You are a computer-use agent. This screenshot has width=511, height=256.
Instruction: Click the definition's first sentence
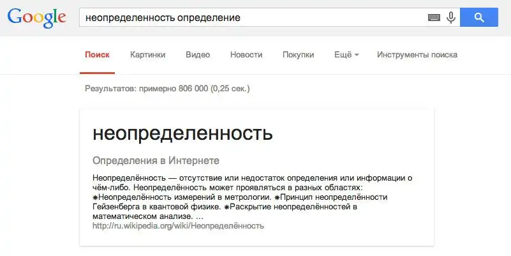(x=255, y=177)
